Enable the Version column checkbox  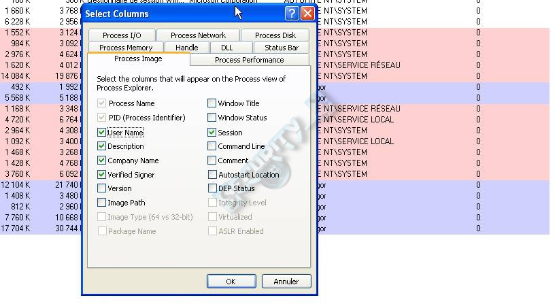tap(101, 188)
